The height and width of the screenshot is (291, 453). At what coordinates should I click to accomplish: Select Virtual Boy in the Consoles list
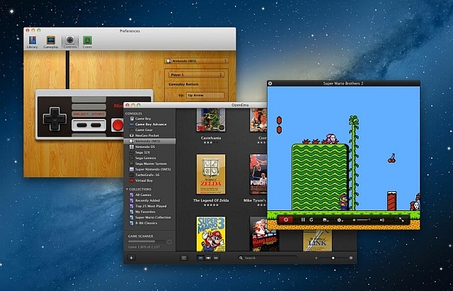point(149,181)
